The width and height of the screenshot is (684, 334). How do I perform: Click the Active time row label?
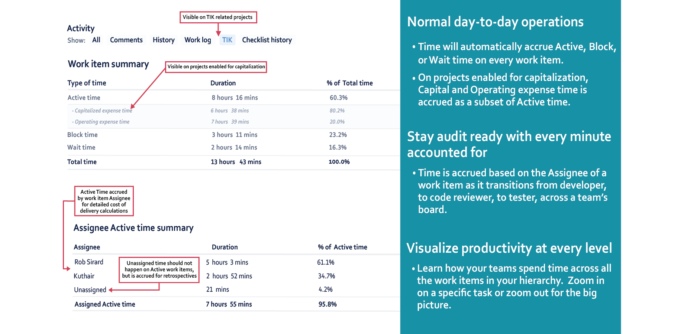84,98
